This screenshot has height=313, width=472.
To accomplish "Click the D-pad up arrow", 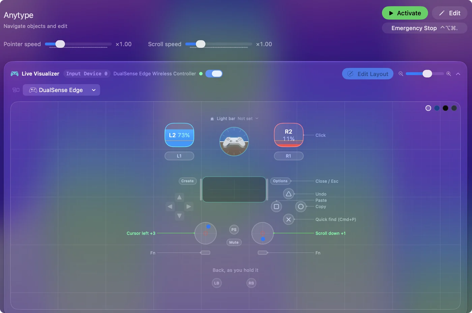I will [179, 197].
